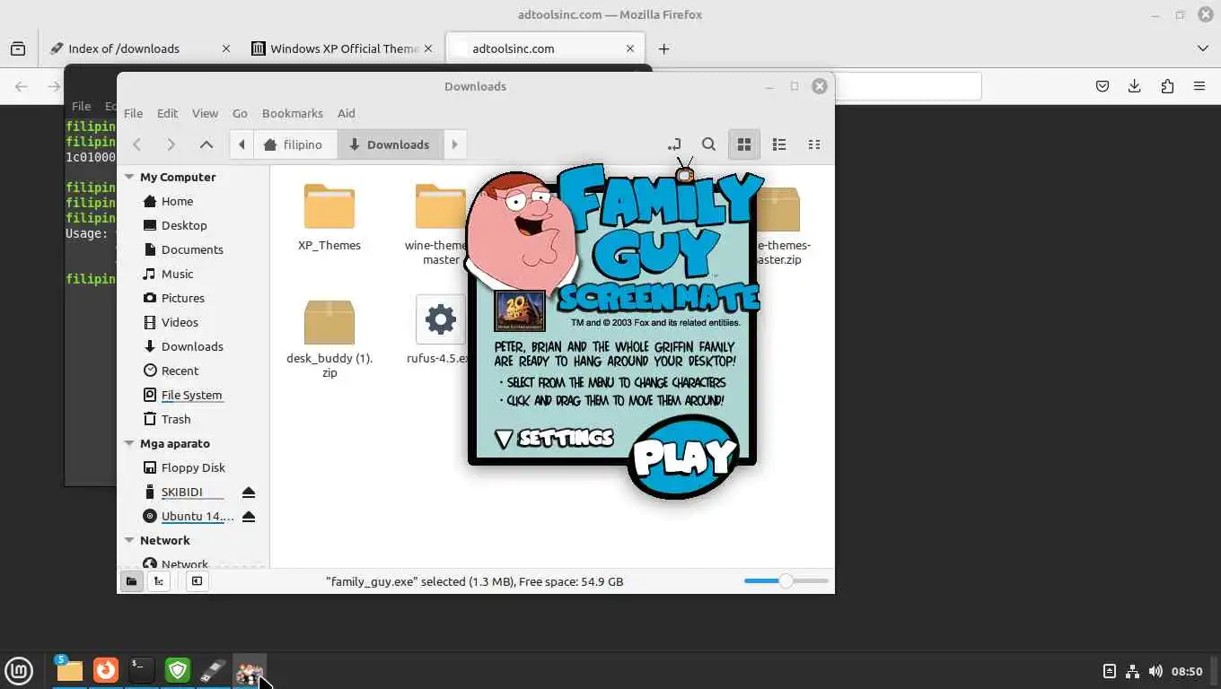This screenshot has height=689, width=1221.
Task: Switch to icon view in the file manager
Action: click(x=743, y=144)
